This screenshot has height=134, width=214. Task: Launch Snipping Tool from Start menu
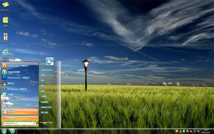[20, 100]
